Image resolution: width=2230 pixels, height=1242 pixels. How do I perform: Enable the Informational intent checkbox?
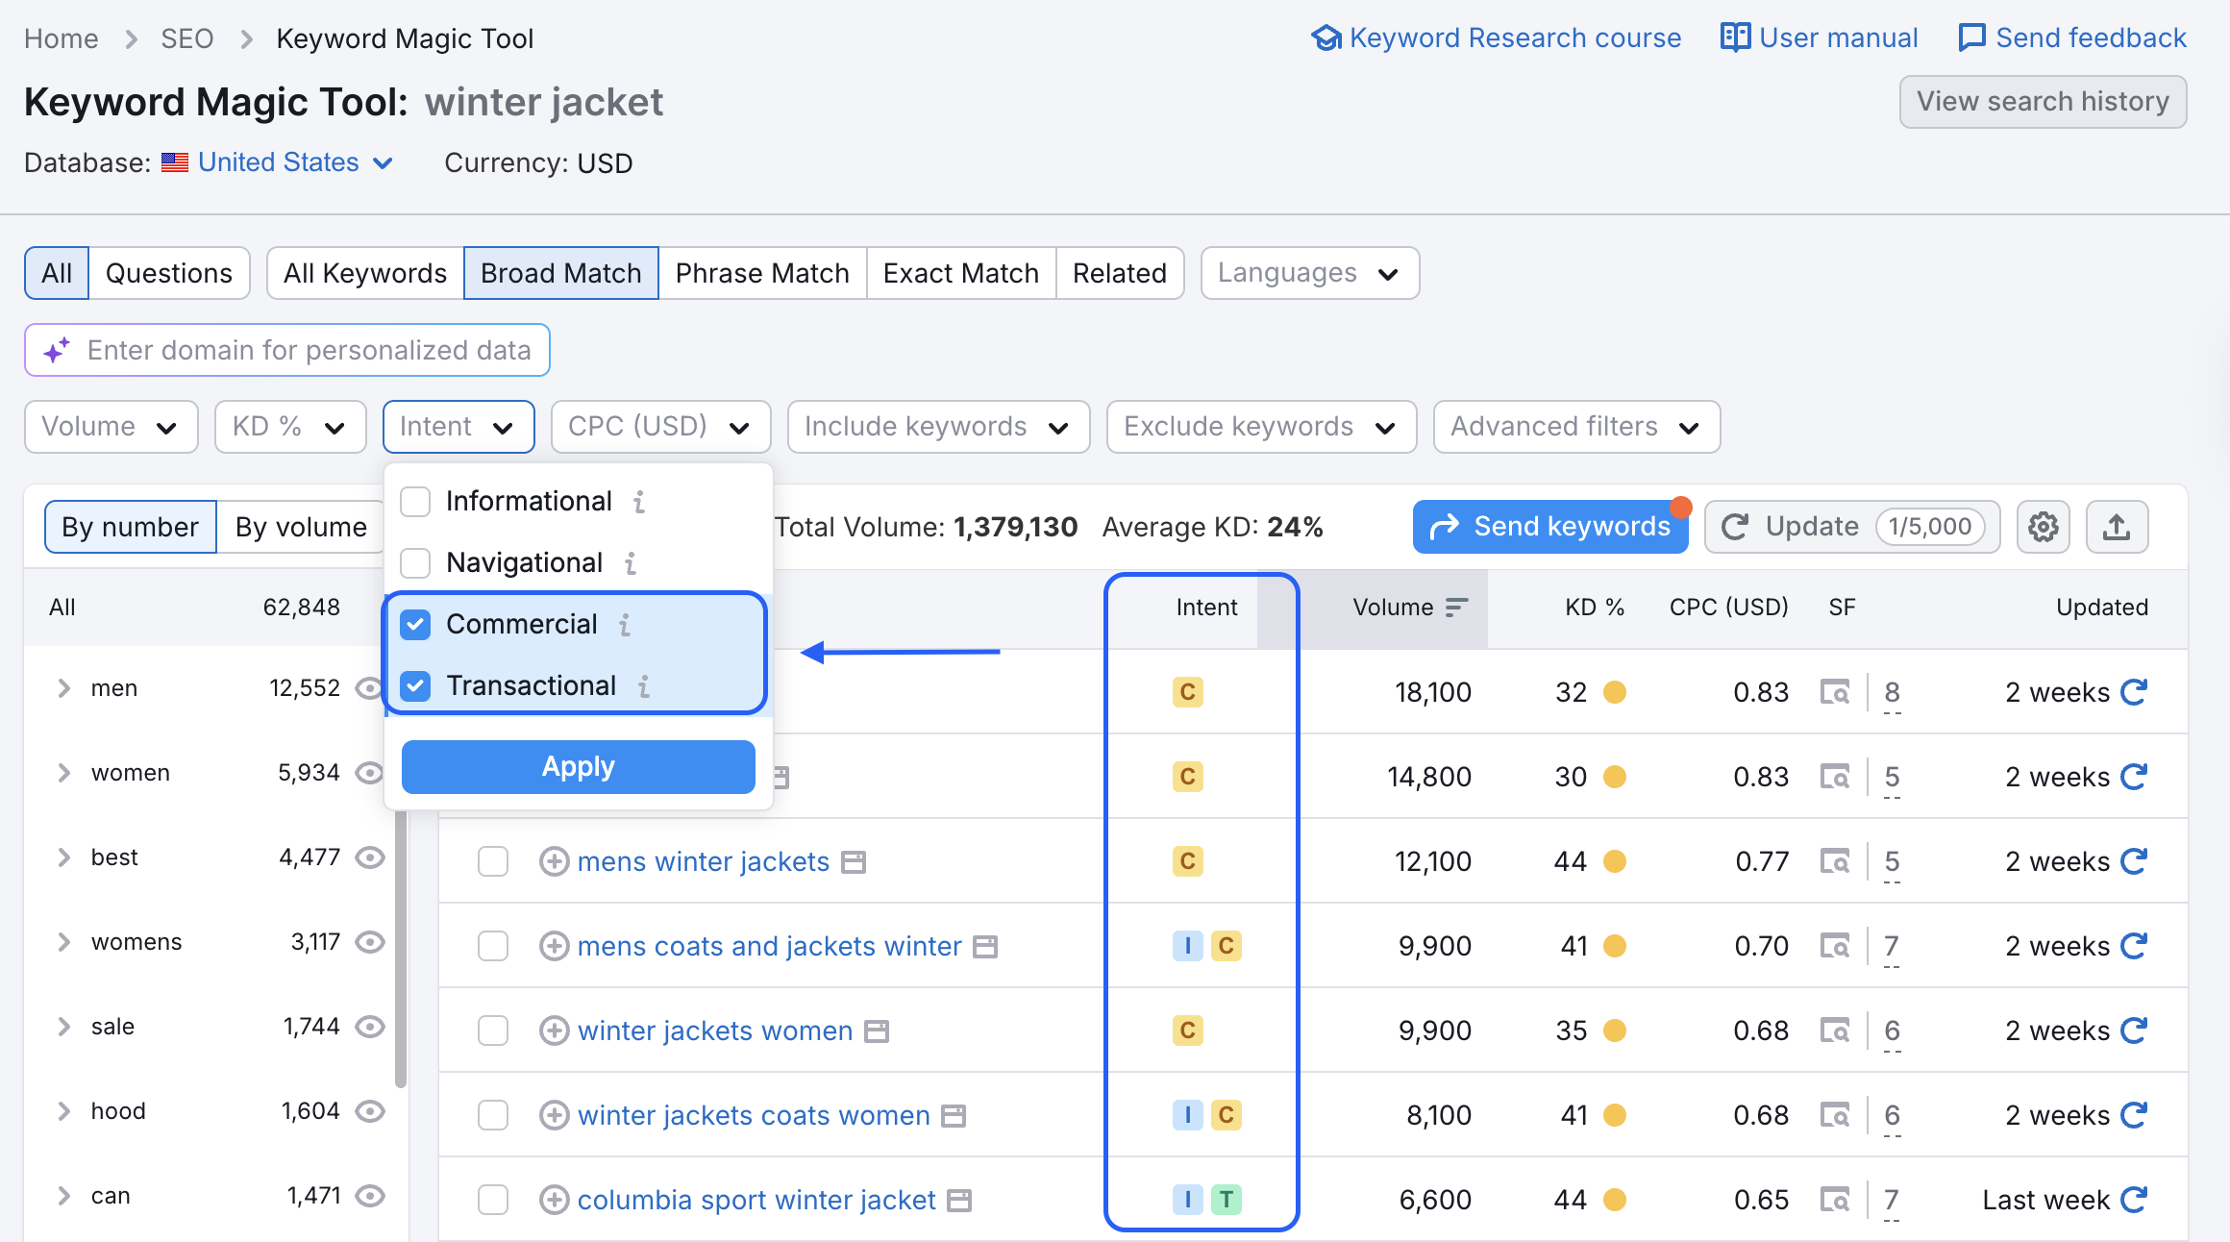[415, 501]
